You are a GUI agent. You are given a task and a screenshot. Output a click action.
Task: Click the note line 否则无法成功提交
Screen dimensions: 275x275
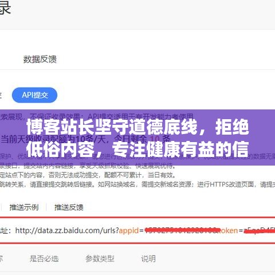coord(74,175)
